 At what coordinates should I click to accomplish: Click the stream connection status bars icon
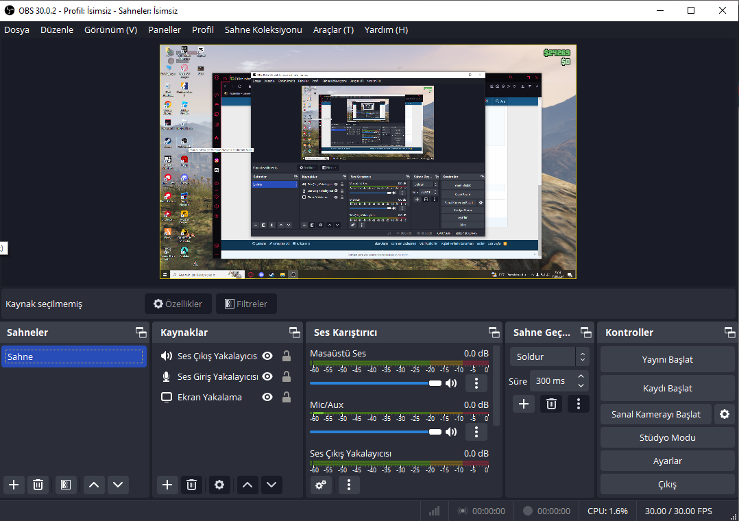(434, 511)
